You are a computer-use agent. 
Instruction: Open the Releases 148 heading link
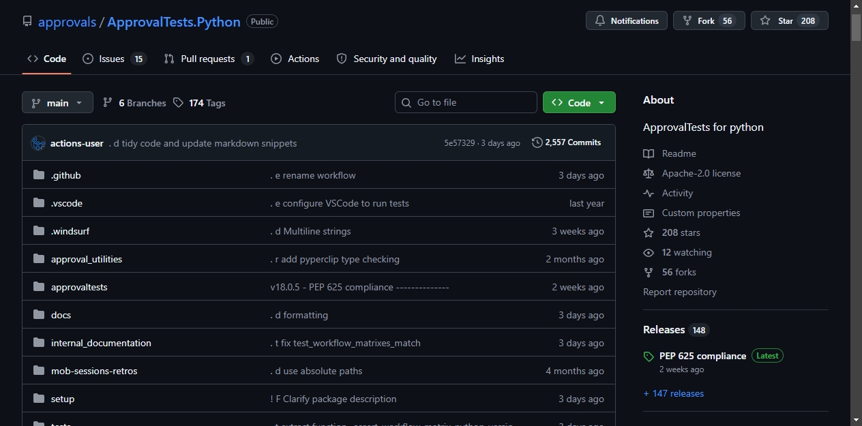(x=676, y=330)
